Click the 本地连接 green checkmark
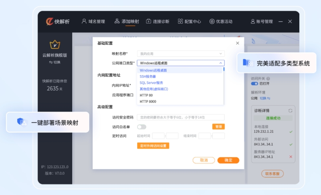 click(291, 132)
